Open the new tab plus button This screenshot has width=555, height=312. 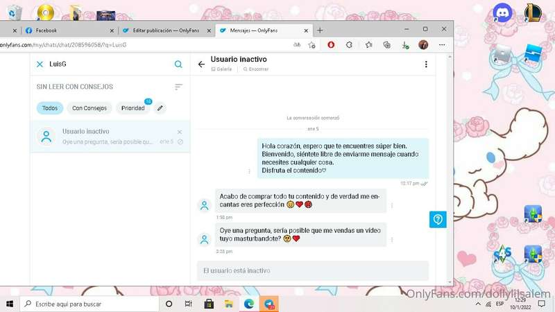pyautogui.click(x=320, y=31)
